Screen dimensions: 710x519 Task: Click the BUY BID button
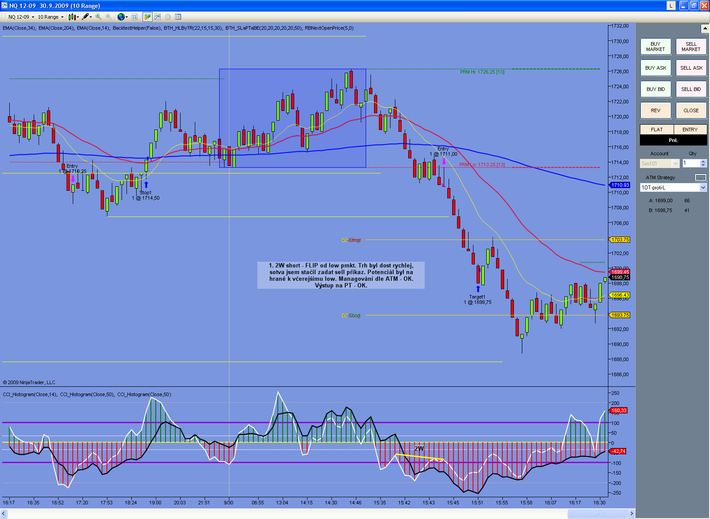655,89
